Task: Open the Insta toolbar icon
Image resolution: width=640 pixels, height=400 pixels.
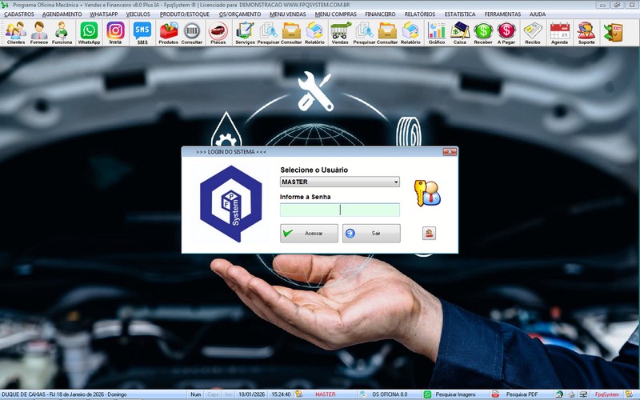Action: [115, 32]
